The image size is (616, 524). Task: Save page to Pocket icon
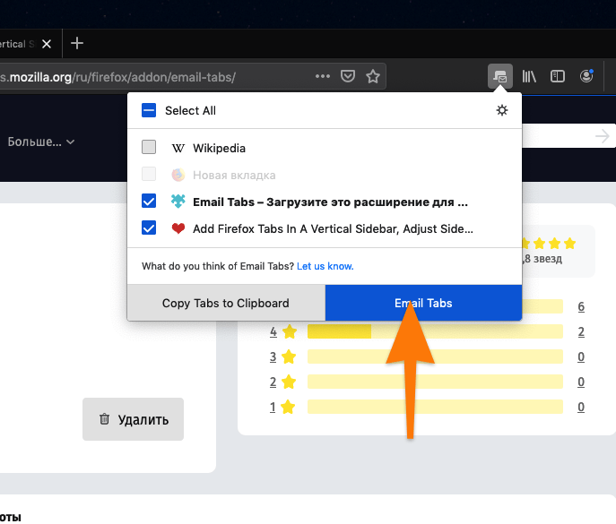348,76
